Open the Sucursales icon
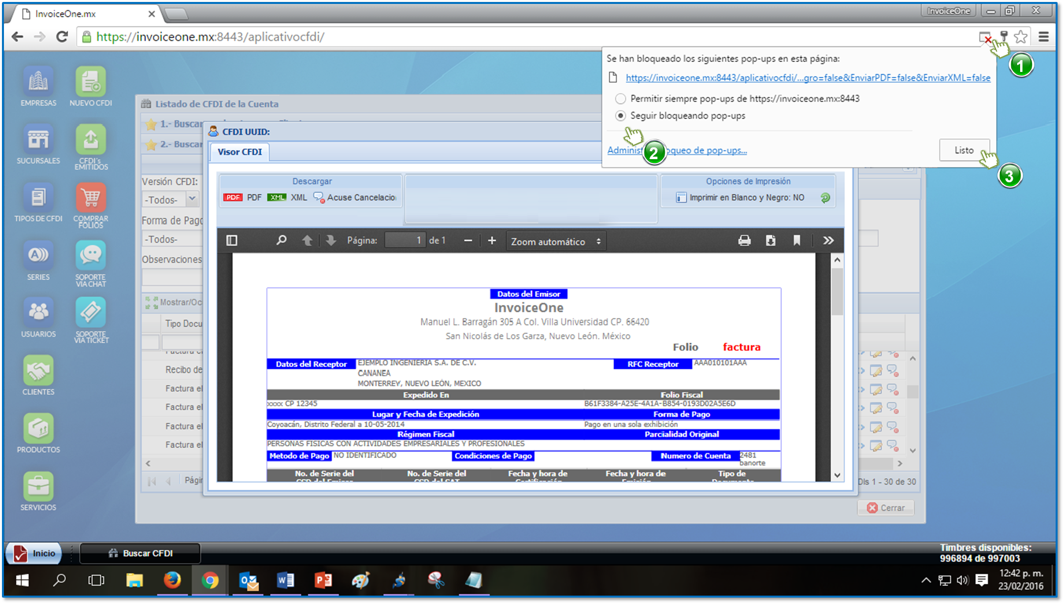The width and height of the screenshot is (1064, 604). coord(38,144)
